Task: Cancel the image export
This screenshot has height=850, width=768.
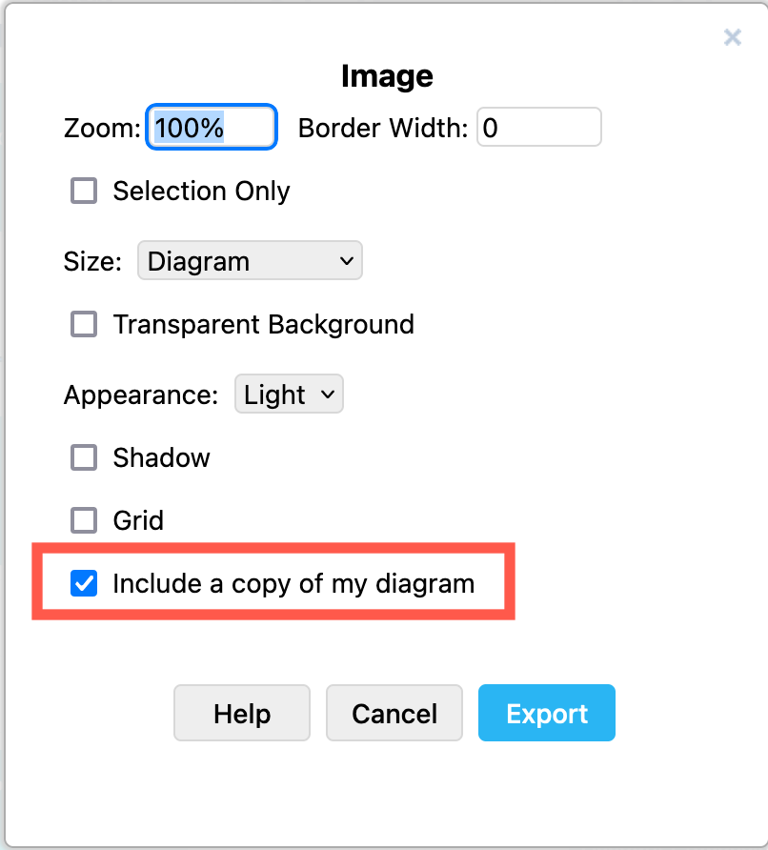Action: [394, 714]
